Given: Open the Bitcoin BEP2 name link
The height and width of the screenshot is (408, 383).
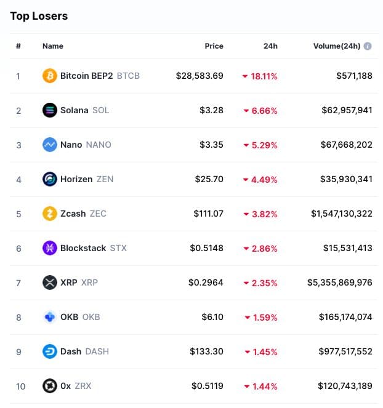Looking at the screenshot, I should click(86, 76).
